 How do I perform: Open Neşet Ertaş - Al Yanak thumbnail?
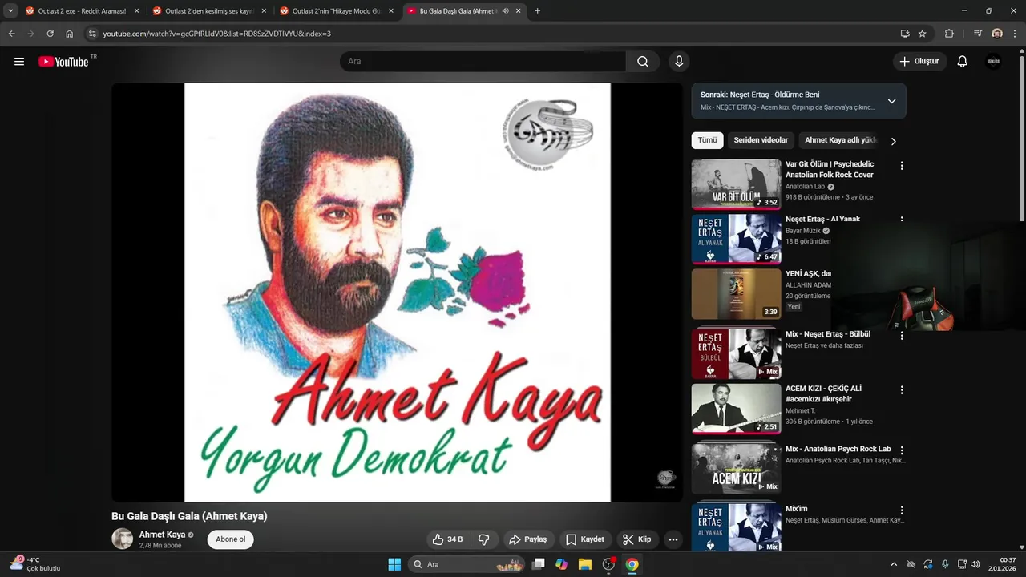736,239
